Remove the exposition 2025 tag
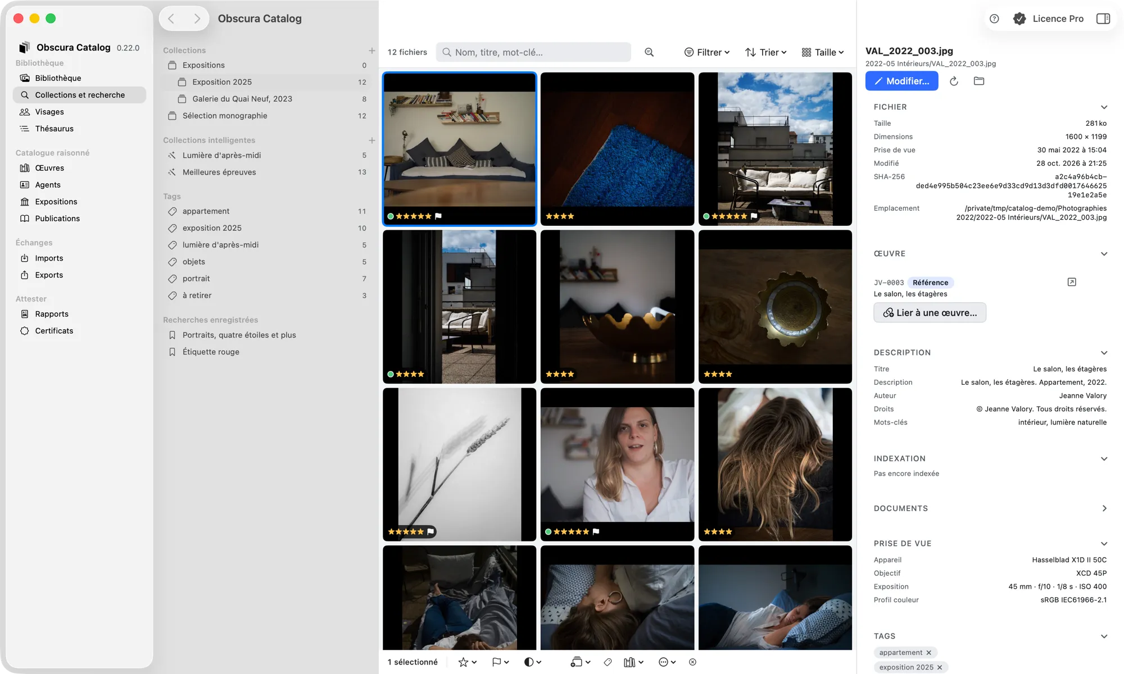Image resolution: width=1124 pixels, height=674 pixels. click(940, 667)
